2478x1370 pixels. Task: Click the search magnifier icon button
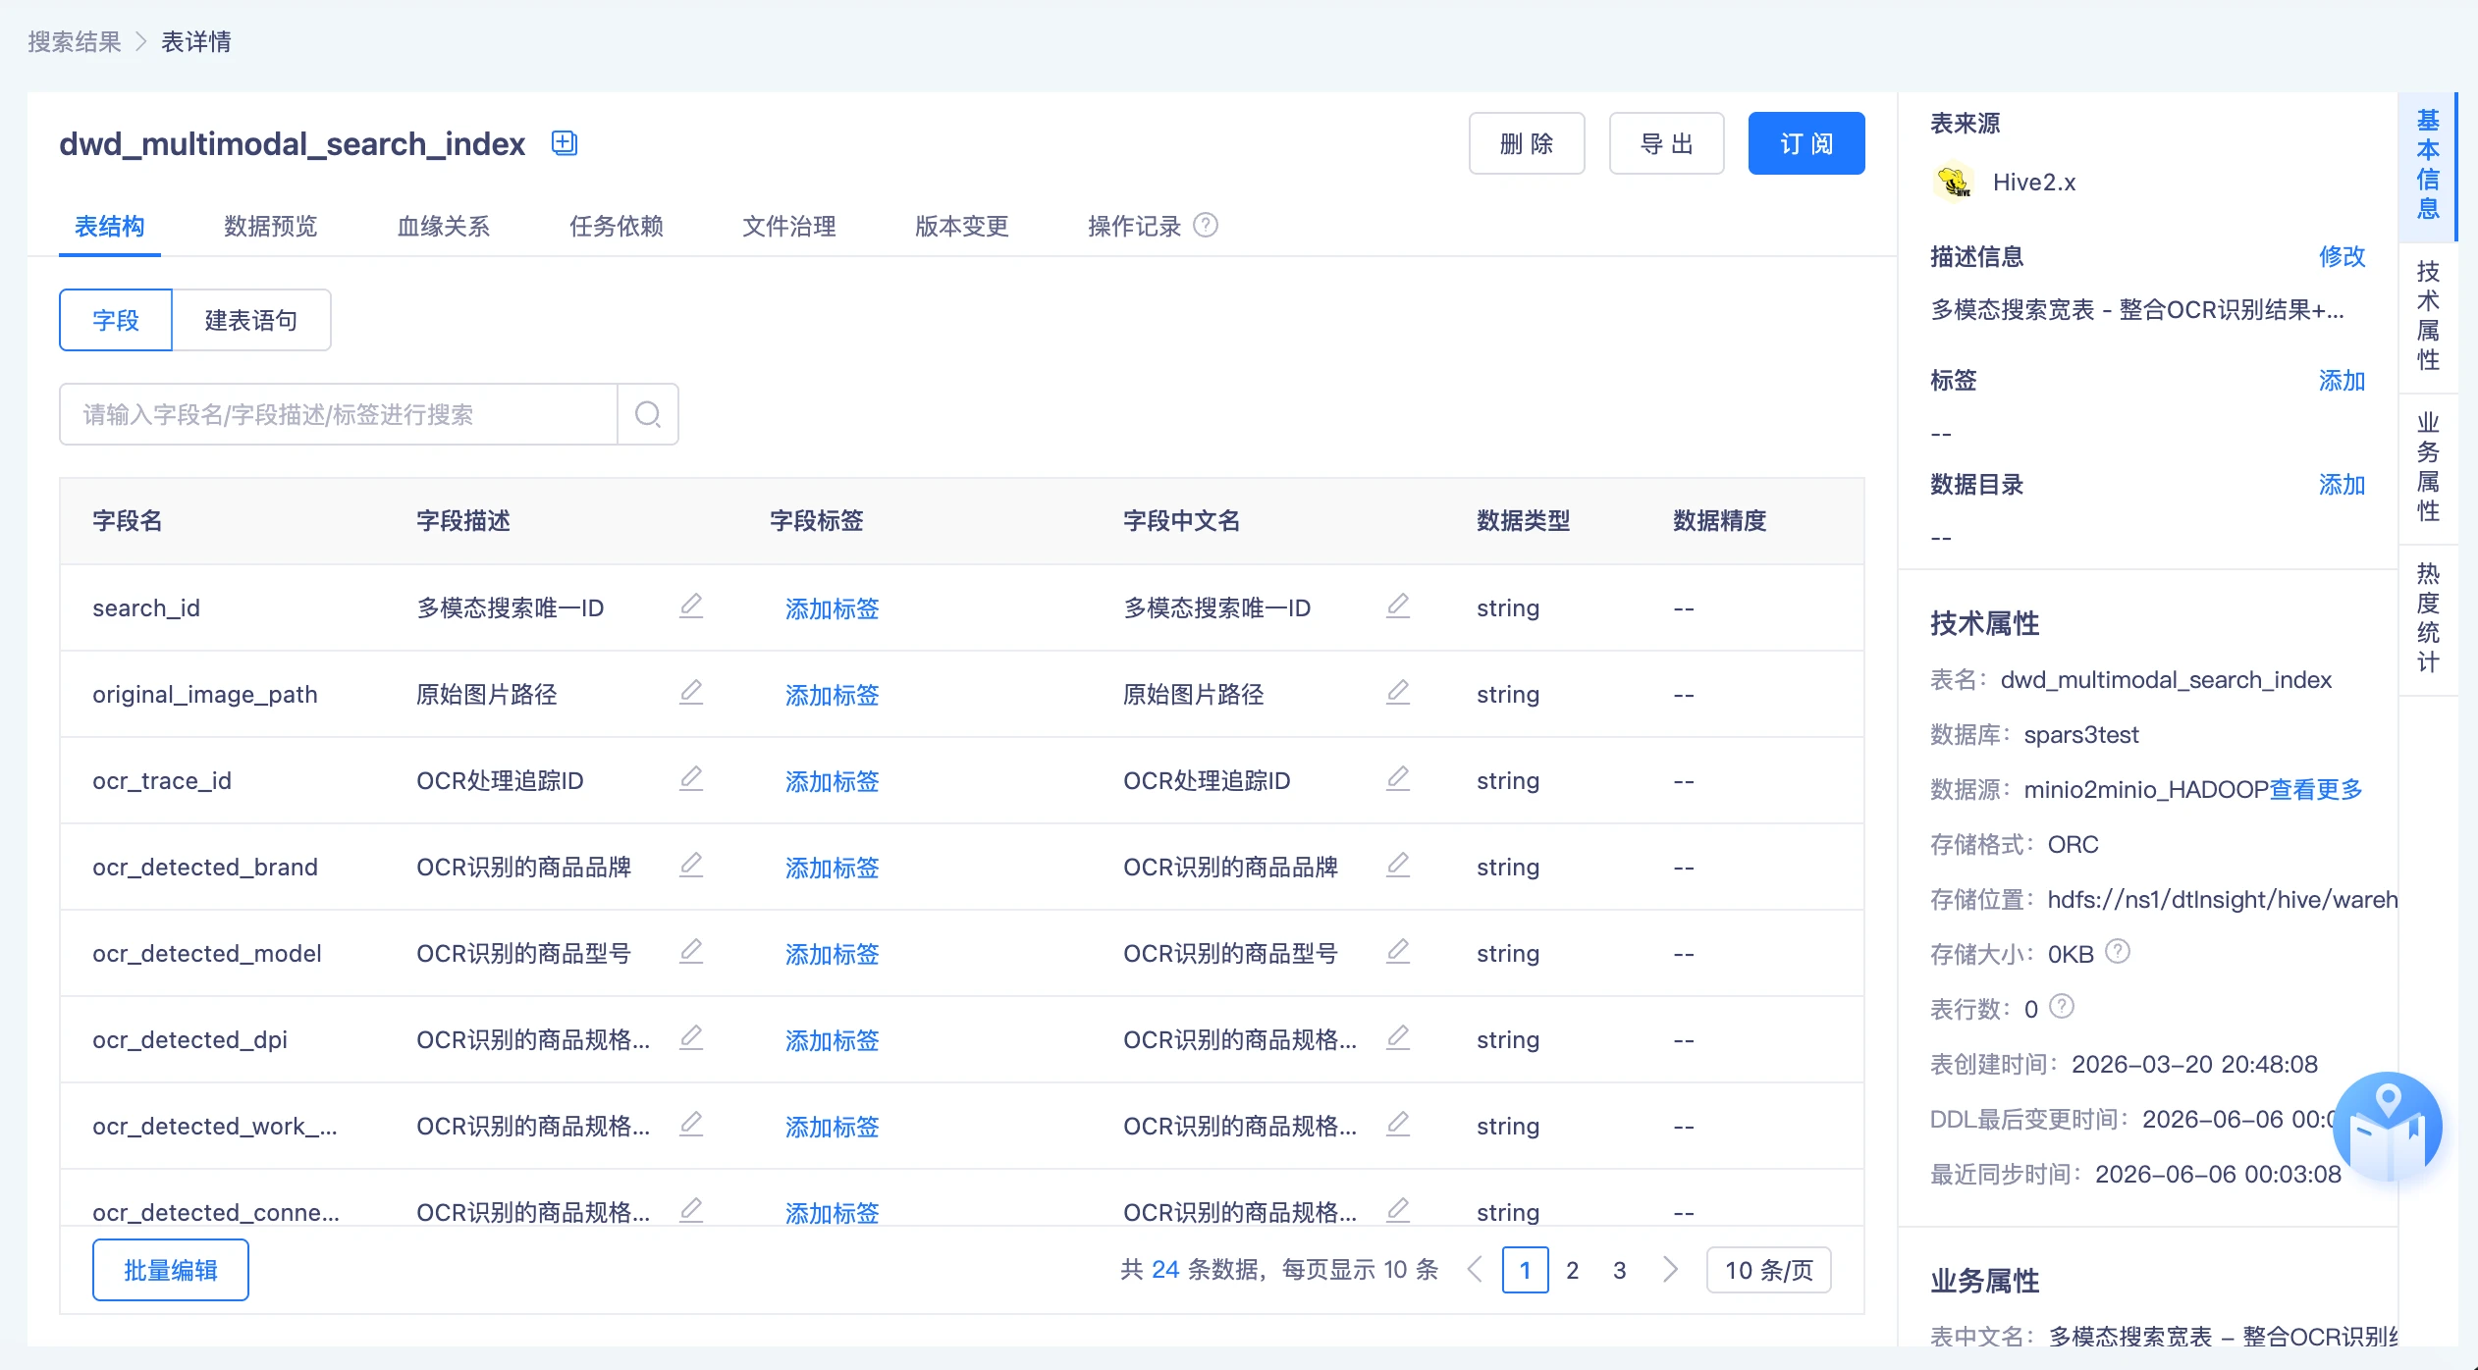point(648,414)
